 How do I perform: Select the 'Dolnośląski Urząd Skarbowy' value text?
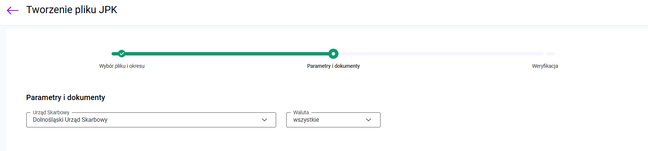point(70,120)
